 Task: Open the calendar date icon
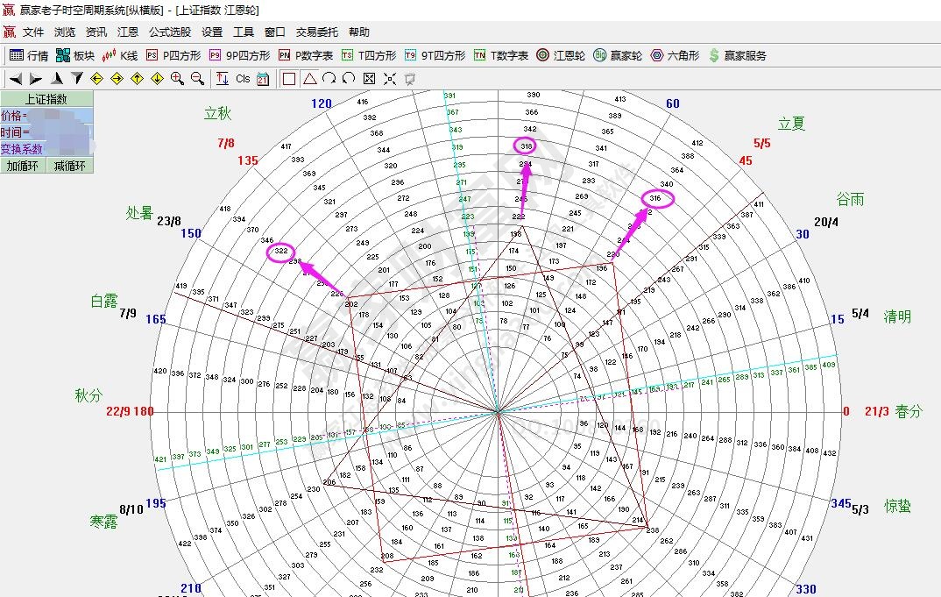[x=263, y=79]
